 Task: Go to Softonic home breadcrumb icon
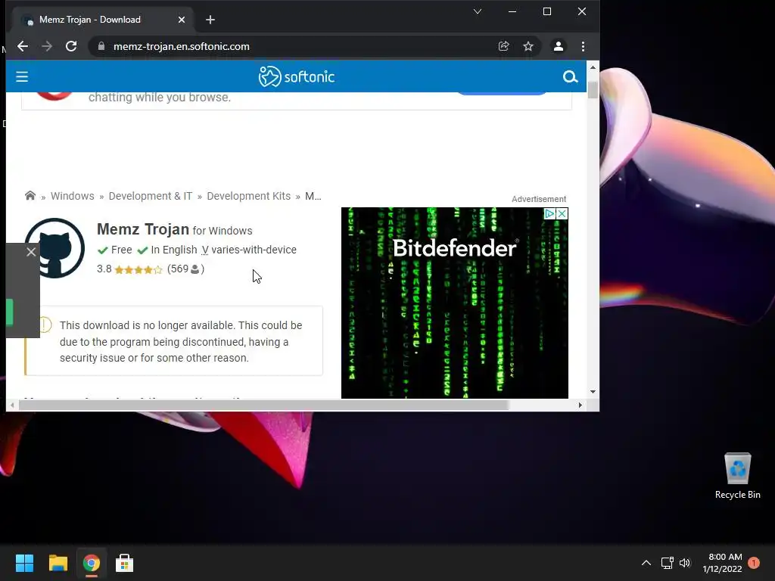pos(30,196)
